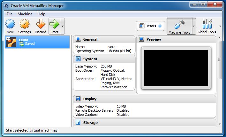Click the 'Floppy, Optical,' boot order text
This screenshot has height=137, width=226.
[113, 70]
